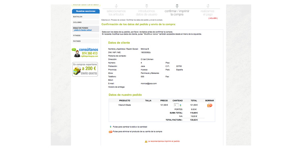Click the BORRAR column header
The height and width of the screenshot is (150, 302).
point(209,100)
